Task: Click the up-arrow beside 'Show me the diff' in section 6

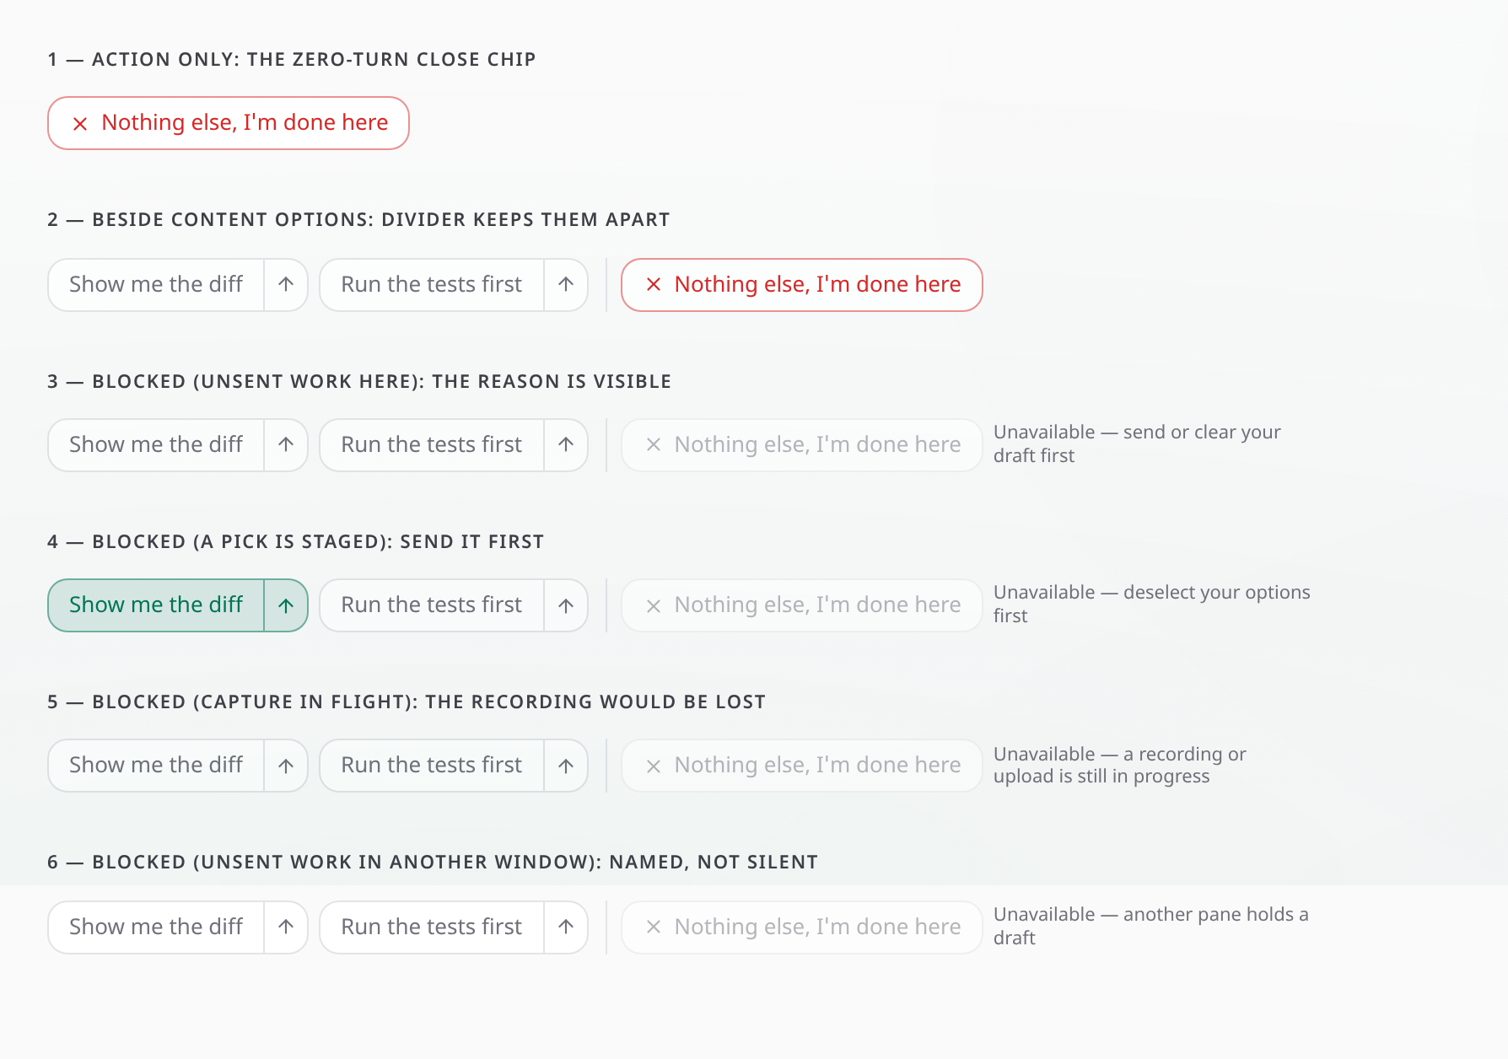Action: pyautogui.click(x=286, y=927)
